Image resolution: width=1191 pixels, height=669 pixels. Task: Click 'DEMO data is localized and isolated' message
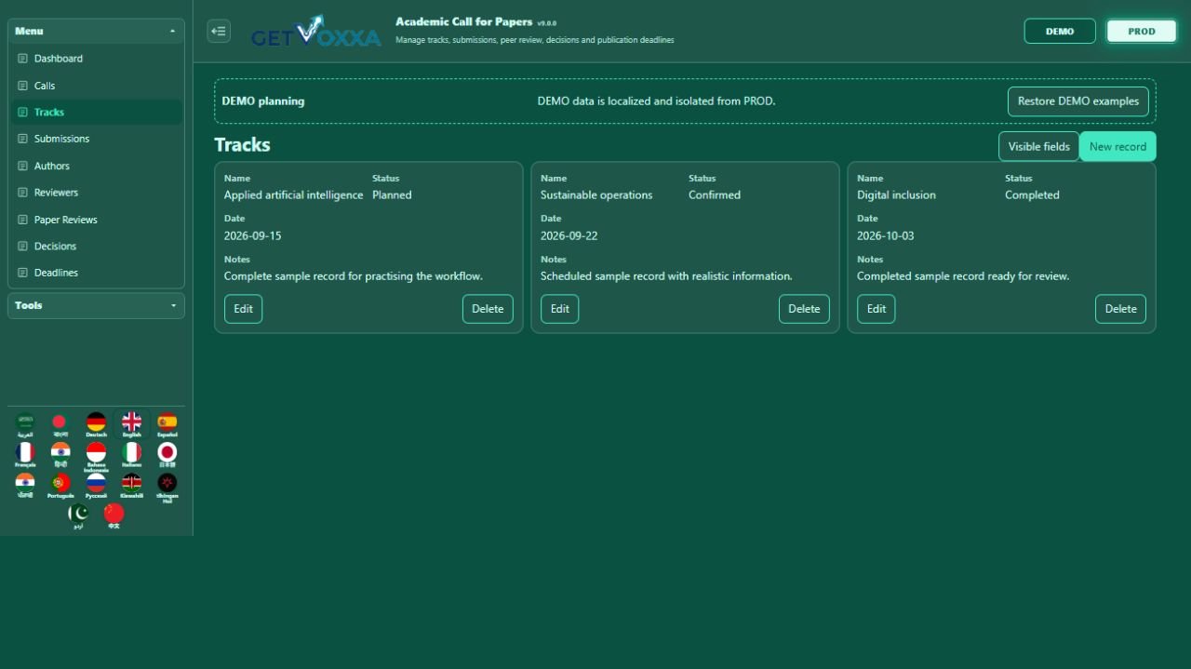pos(656,101)
